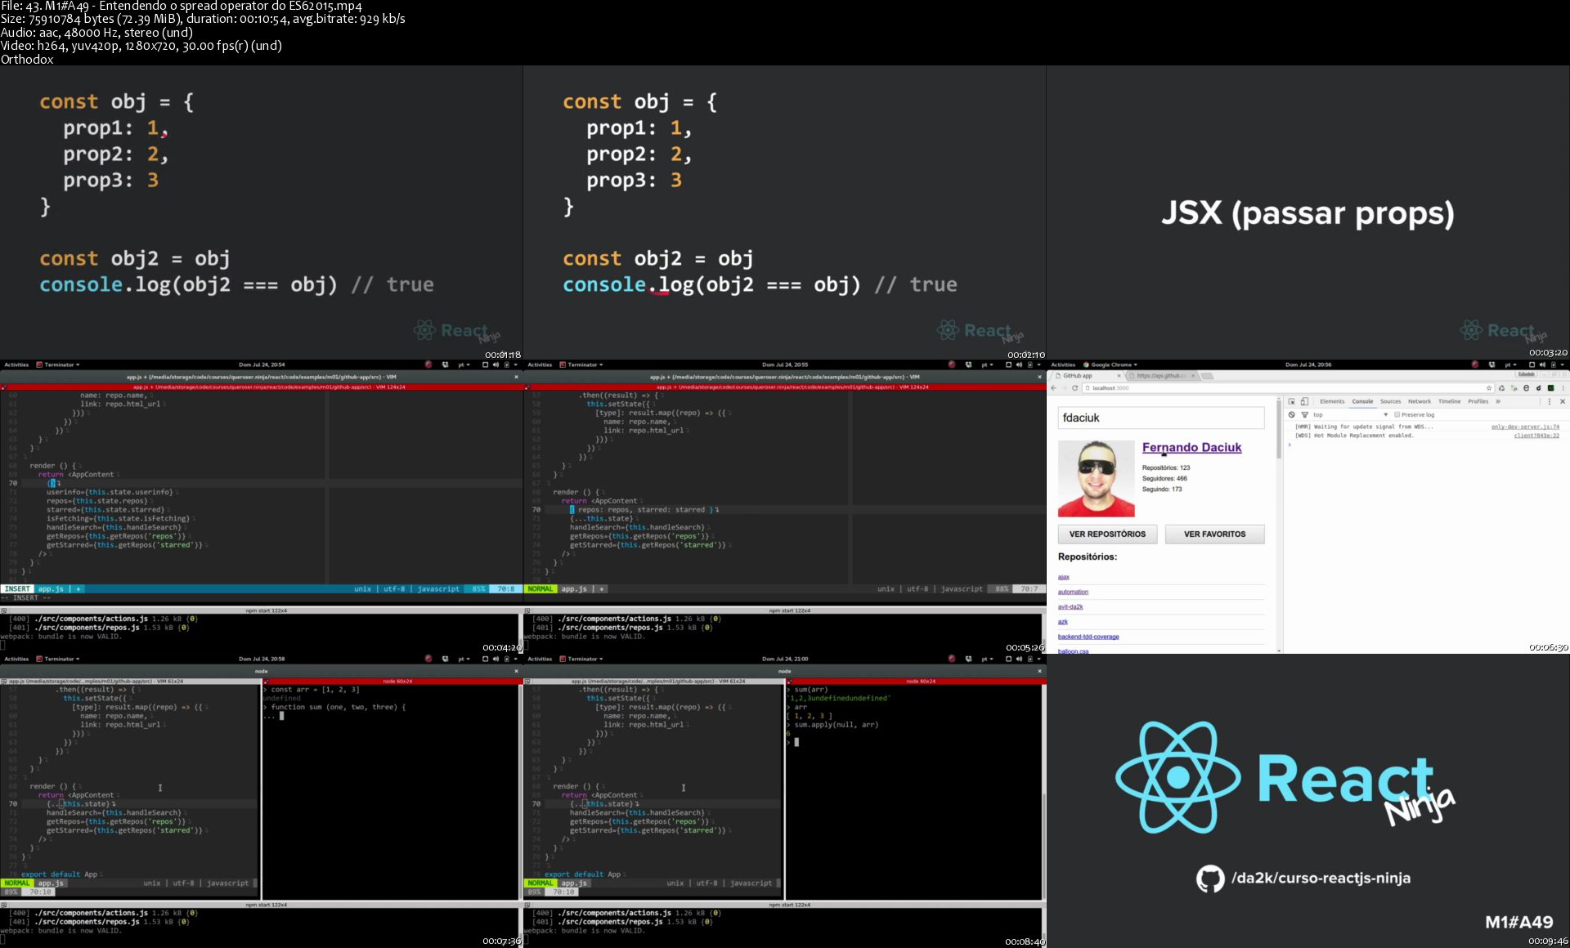
Task: Bookmark the page with the star icon
Action: pyautogui.click(x=1489, y=388)
